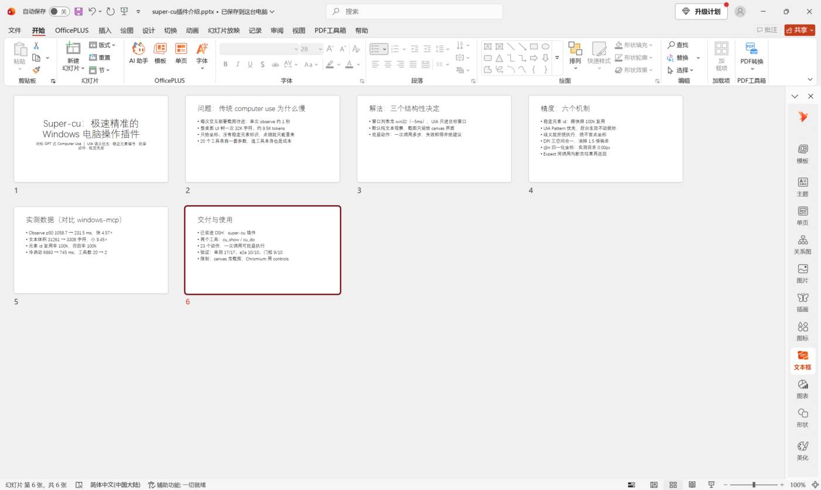This screenshot has width=821, height=490.
Task: Click the PDF转换 icon
Action: [x=751, y=56]
